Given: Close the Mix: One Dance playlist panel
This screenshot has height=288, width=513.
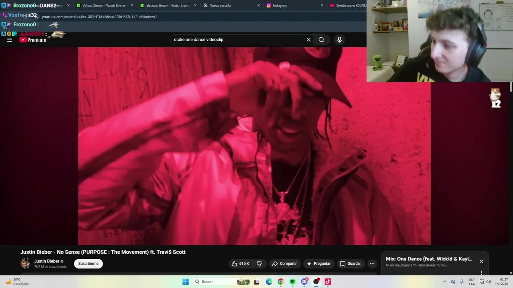Looking at the screenshot, I should (481, 261).
